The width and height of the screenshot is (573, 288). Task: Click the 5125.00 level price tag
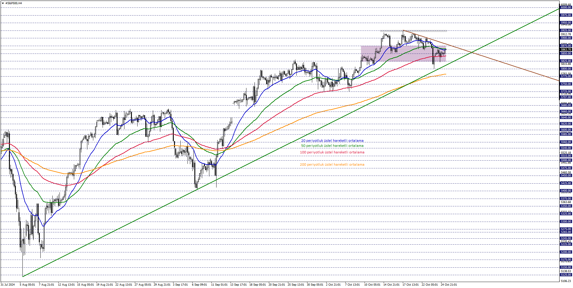click(566, 275)
